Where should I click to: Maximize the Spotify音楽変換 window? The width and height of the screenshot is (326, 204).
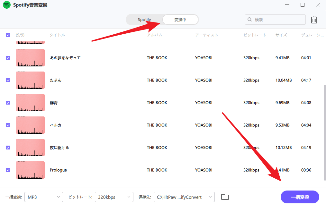(303, 5)
